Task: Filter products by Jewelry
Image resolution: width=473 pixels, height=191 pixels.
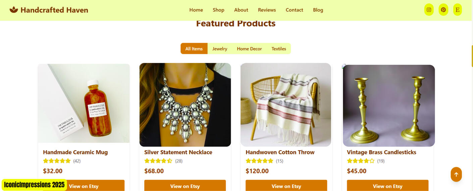Action: point(220,49)
